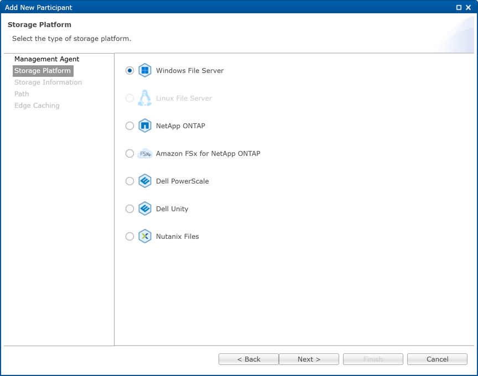Click the 'Linux File Server' label

(x=184, y=98)
